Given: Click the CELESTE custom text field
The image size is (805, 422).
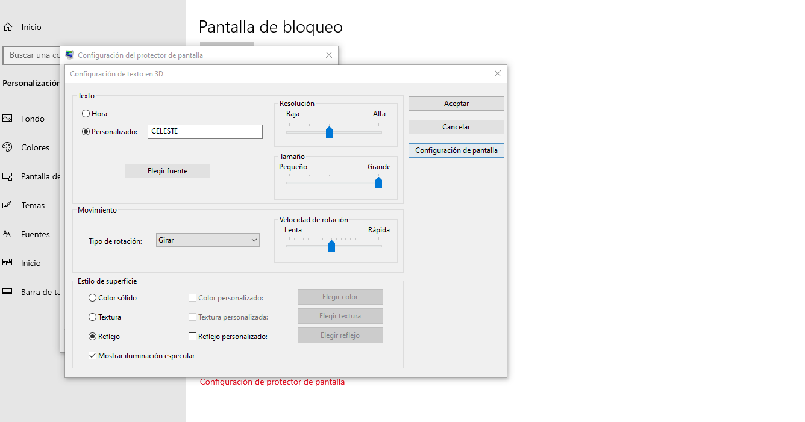Looking at the screenshot, I should click(205, 132).
